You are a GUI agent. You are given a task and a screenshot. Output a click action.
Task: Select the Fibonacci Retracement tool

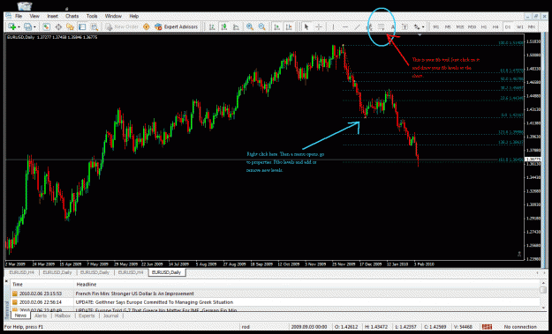click(382, 26)
